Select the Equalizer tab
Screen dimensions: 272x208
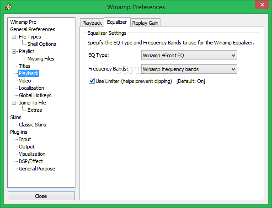click(x=117, y=22)
